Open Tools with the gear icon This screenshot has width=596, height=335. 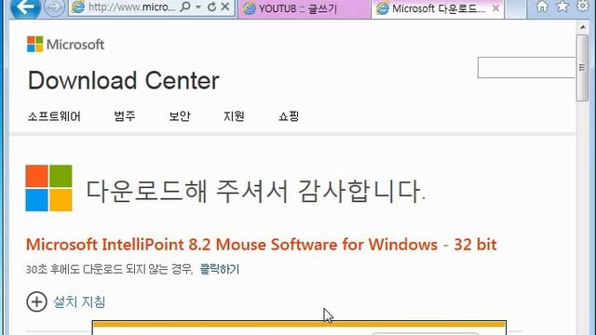583,7
